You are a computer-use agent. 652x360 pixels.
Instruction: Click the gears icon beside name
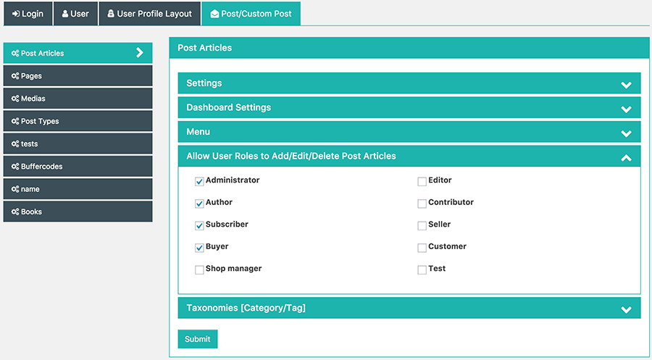15,189
